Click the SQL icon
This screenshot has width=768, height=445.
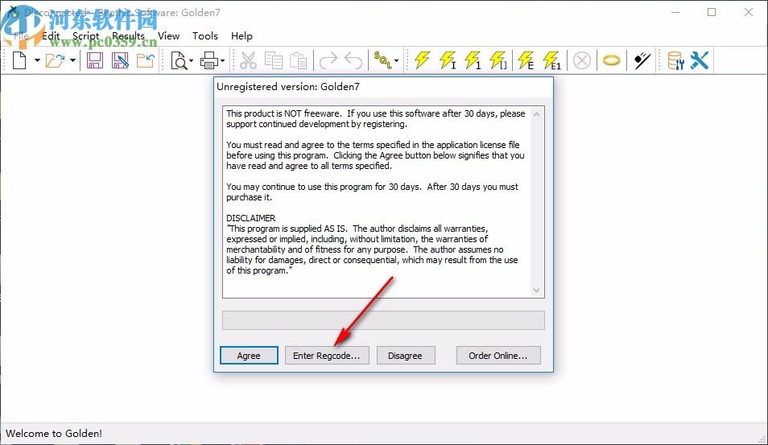[382, 60]
